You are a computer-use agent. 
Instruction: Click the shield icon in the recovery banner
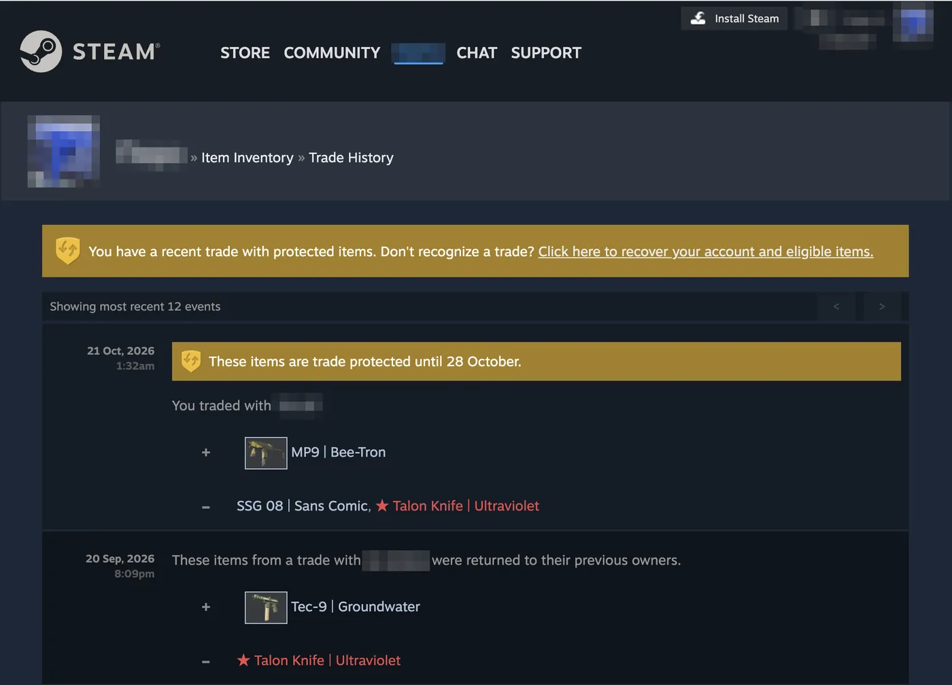(x=68, y=251)
